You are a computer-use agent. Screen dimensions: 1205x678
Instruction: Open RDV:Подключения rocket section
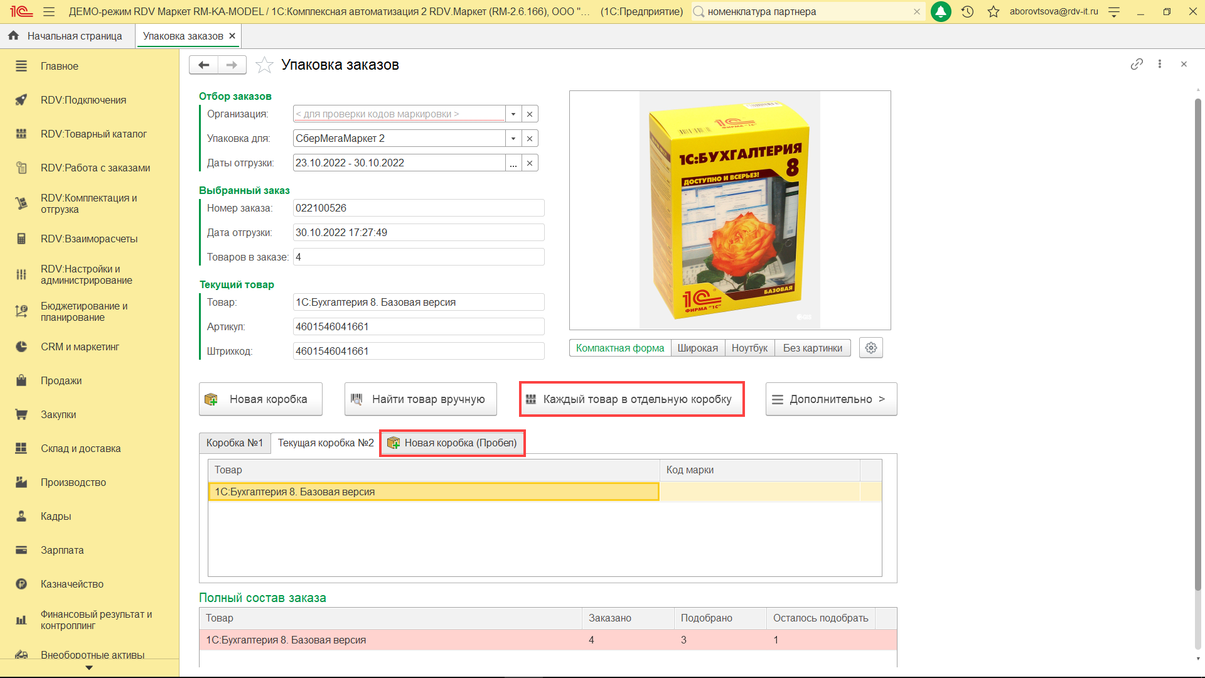(83, 100)
